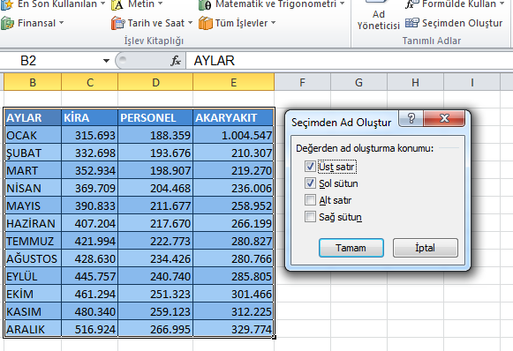Click the AKARYAKIT header cell
This screenshot has width=513, height=351.
234,117
